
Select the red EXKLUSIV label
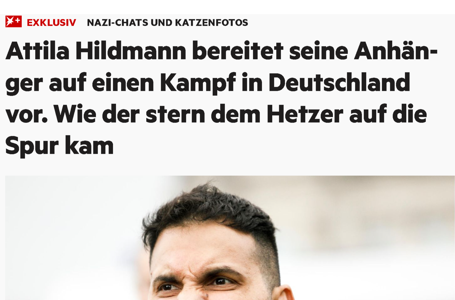click(51, 23)
